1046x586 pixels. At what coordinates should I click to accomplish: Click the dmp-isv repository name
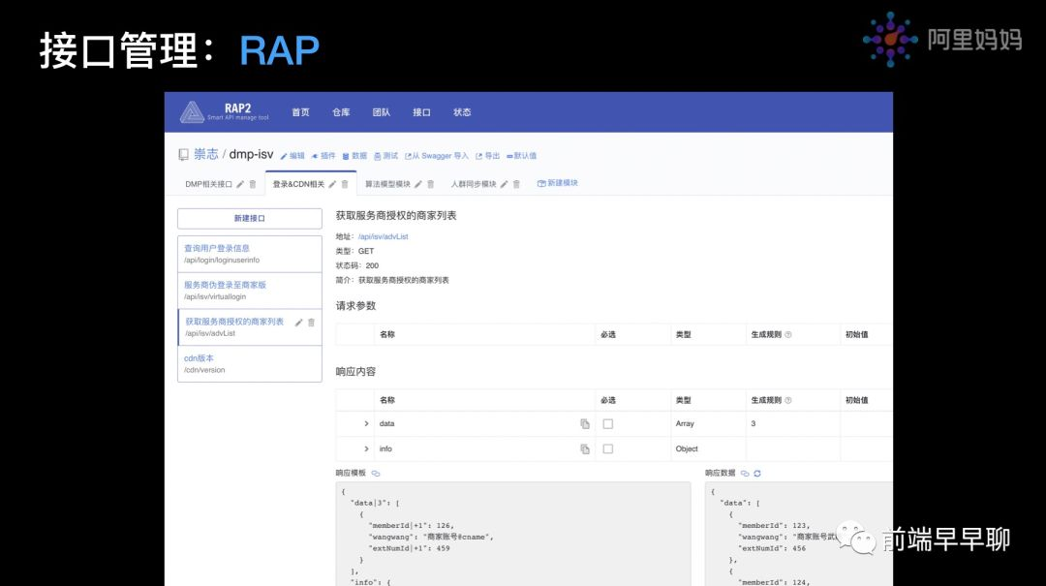[252, 154]
